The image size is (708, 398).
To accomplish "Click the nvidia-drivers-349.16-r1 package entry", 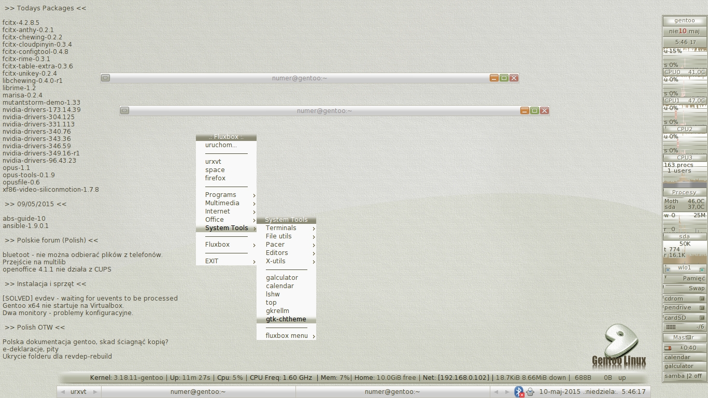I will pos(41,153).
